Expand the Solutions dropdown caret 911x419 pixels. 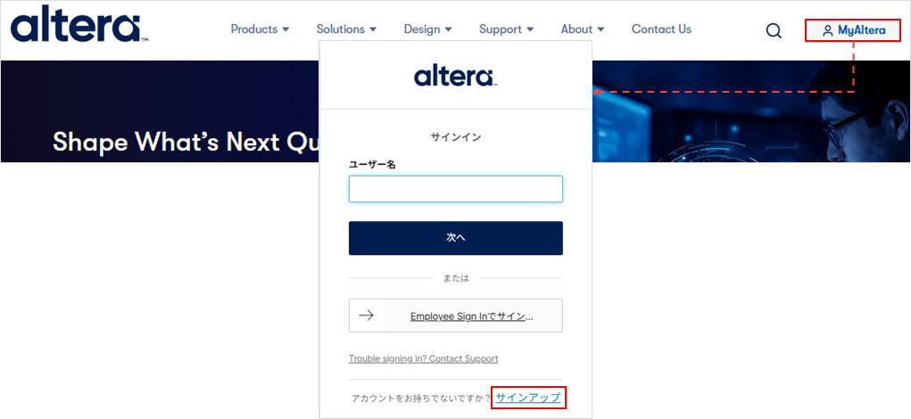point(373,29)
